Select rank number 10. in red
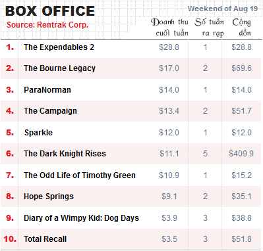The image size is (263, 251). point(10,239)
